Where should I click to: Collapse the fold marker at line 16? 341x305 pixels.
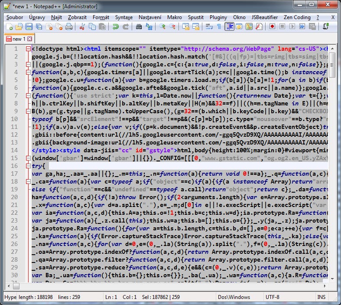[28, 166]
